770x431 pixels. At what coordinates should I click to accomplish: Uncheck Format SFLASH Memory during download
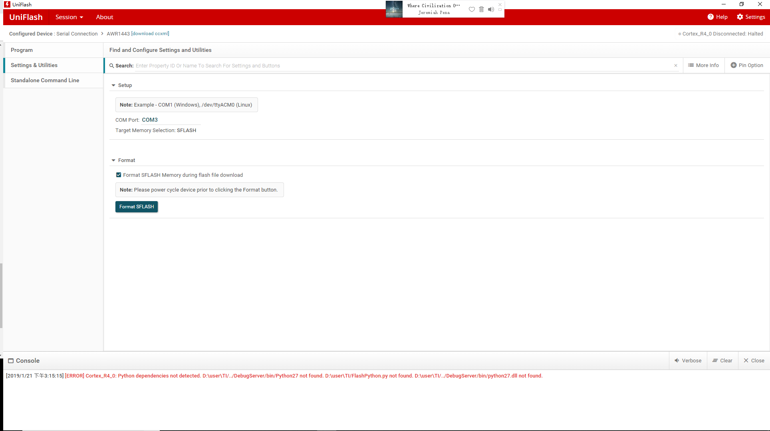point(119,175)
